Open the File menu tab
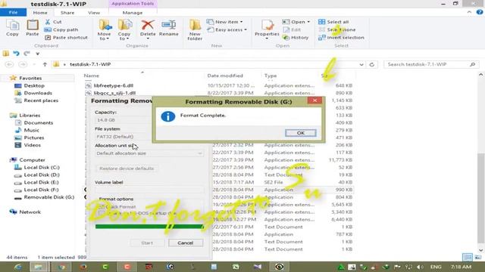Screen dimensions: 485x272 pos(14,12)
